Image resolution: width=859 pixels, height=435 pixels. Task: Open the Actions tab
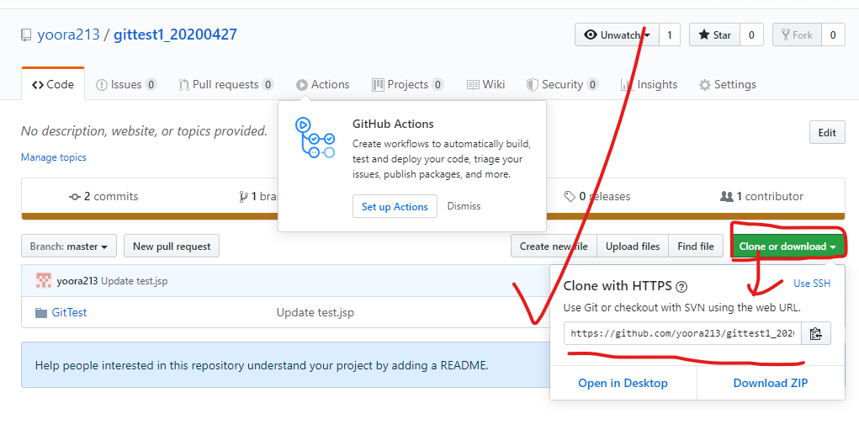coord(323,84)
